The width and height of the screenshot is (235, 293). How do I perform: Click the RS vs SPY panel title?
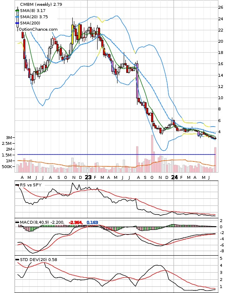pyautogui.click(x=31, y=185)
